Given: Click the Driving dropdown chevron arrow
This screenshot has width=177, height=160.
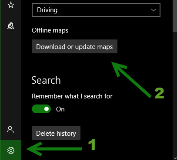Looking at the screenshot, I should [153, 10].
